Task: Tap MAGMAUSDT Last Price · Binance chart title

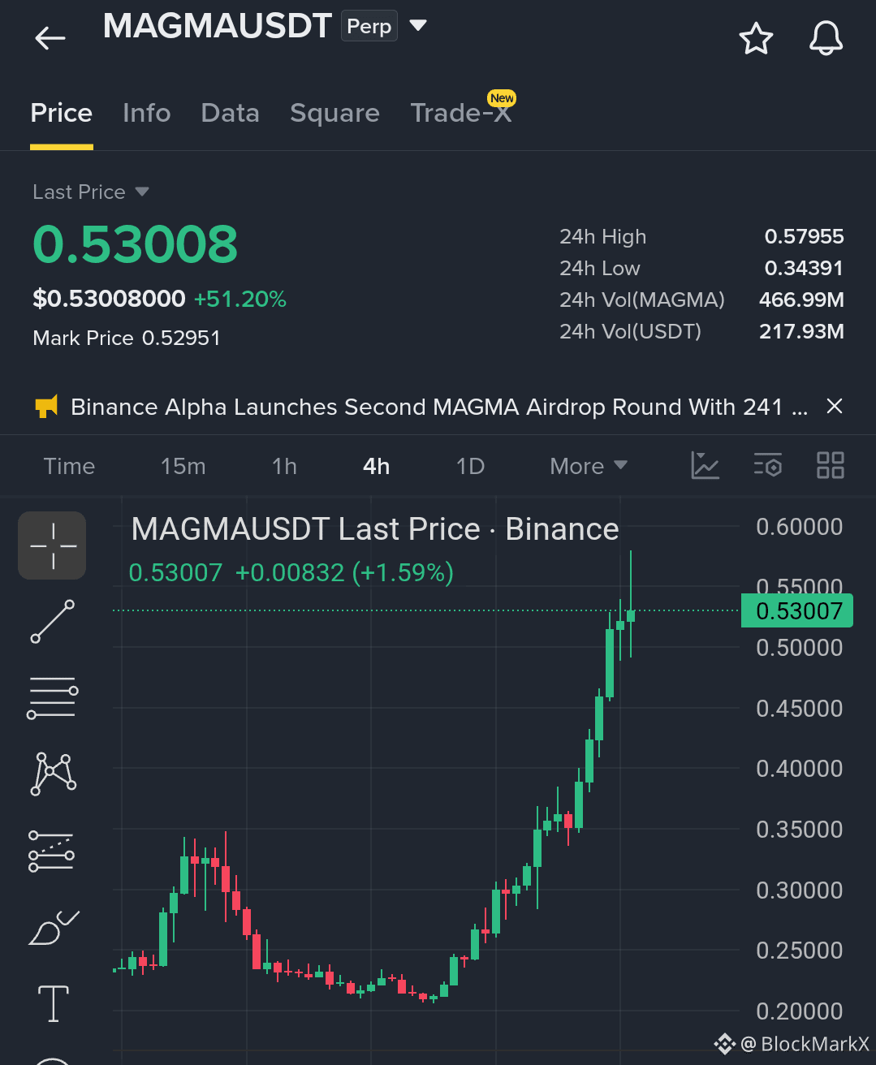Action: tap(375, 529)
